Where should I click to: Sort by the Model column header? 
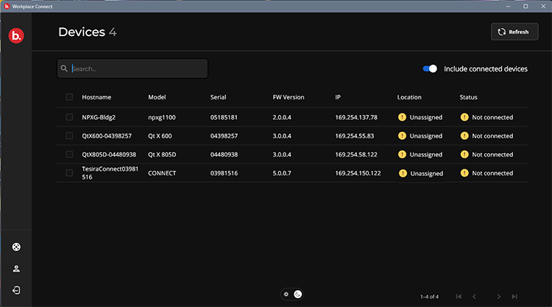point(157,97)
